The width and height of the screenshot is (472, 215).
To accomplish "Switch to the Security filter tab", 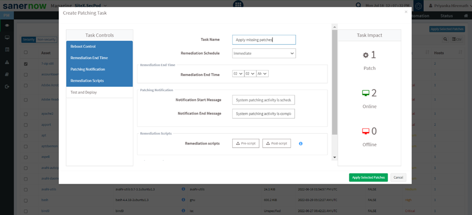I will (x=28, y=40).
